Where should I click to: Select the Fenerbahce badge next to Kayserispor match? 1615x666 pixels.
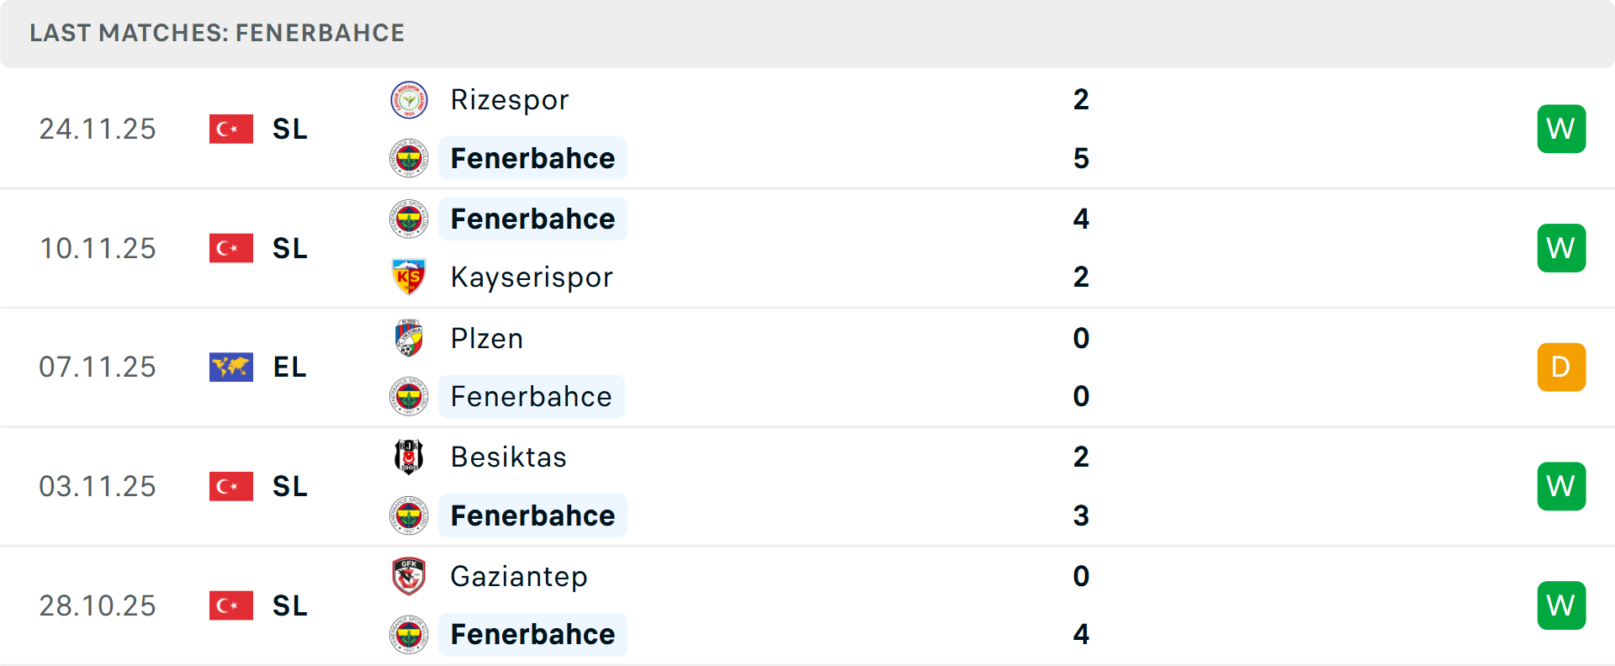tap(409, 219)
